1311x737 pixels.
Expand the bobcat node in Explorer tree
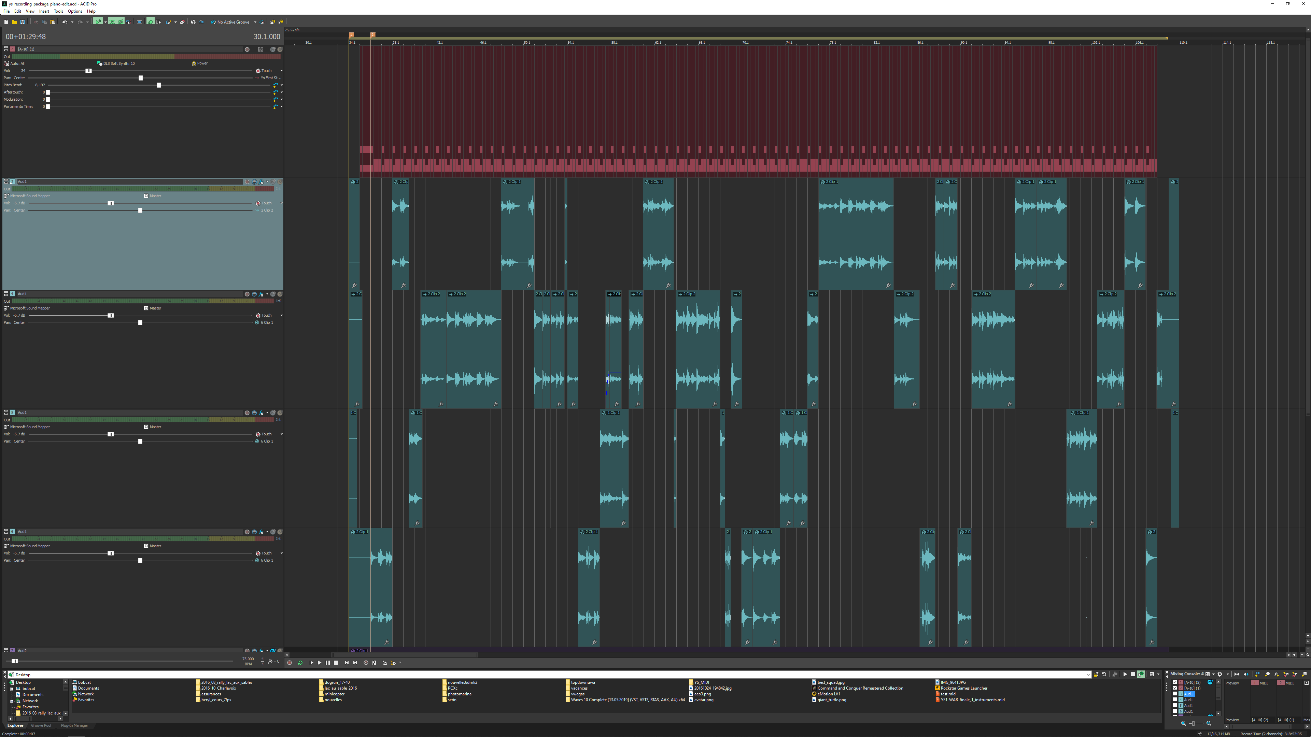[x=12, y=689]
